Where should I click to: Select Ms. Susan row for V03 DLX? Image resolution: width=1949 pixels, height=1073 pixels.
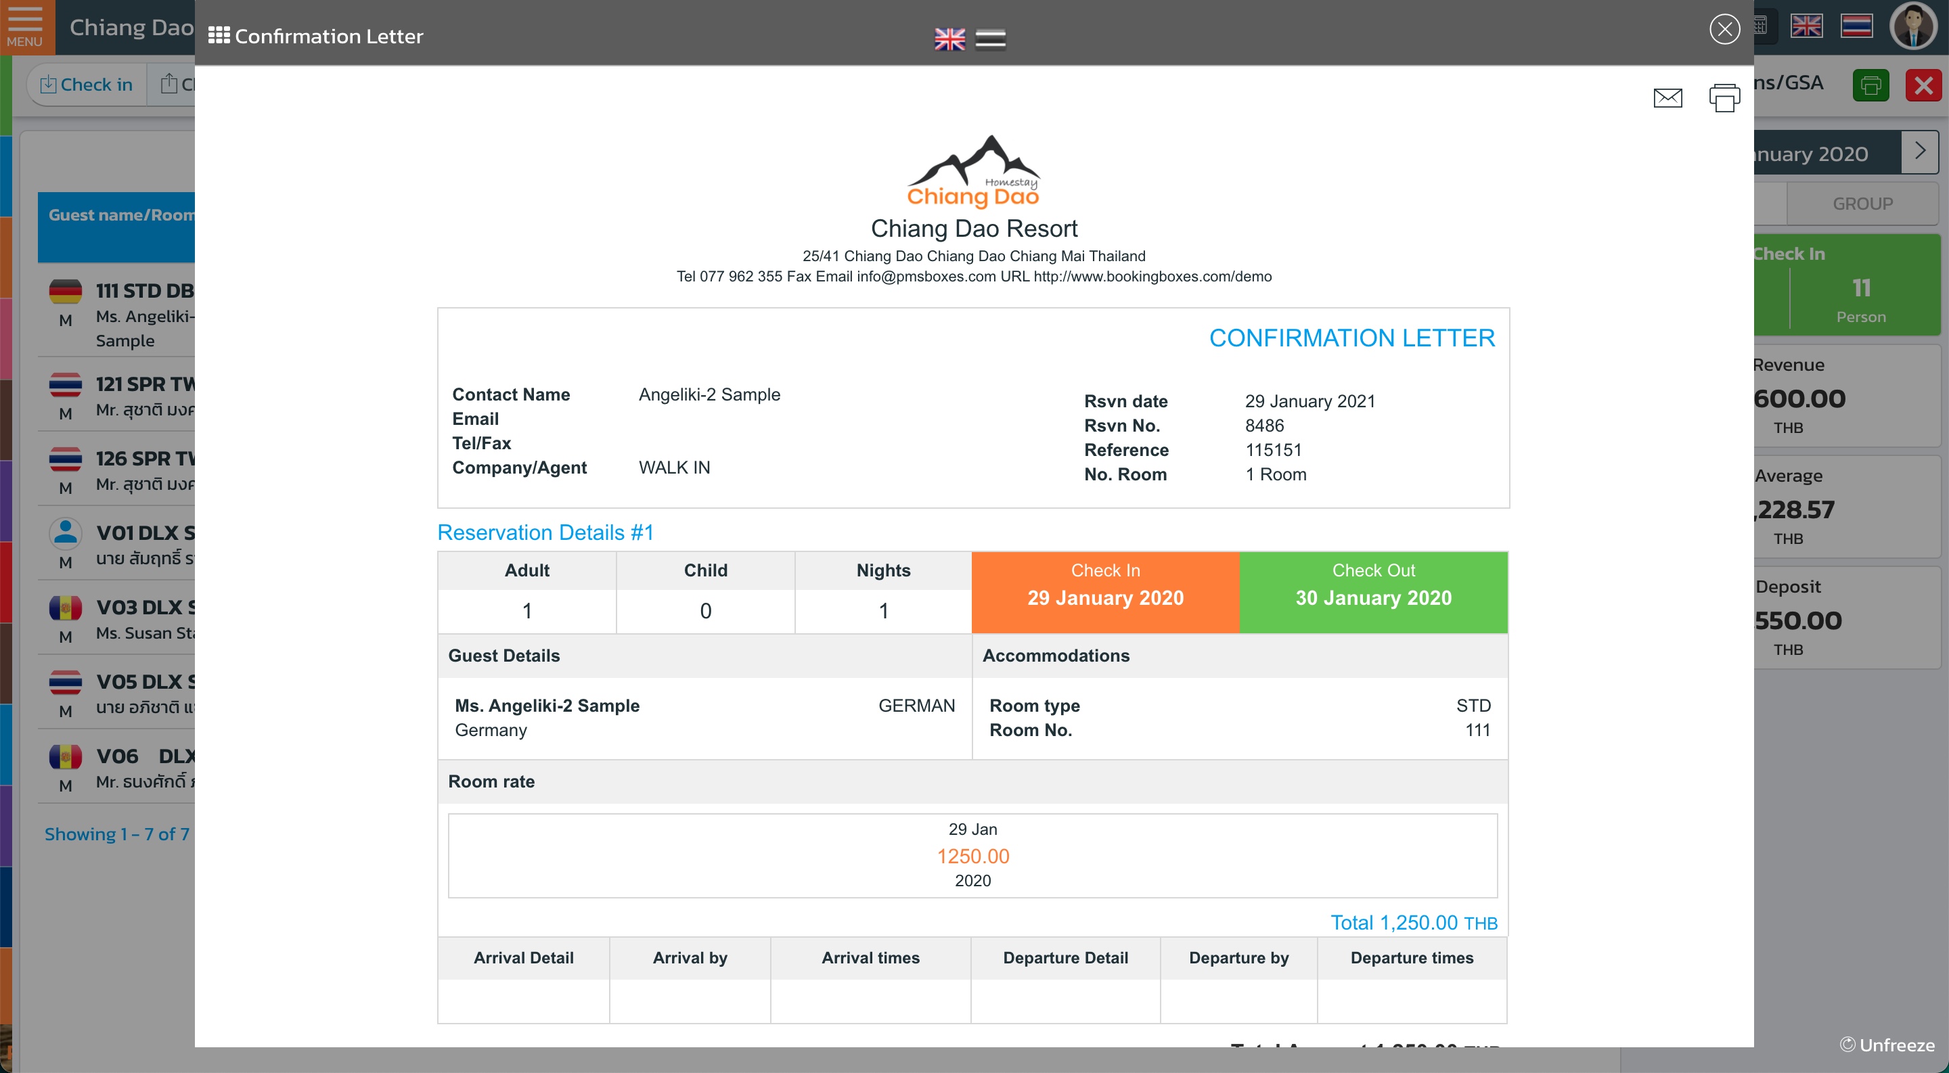coord(117,618)
